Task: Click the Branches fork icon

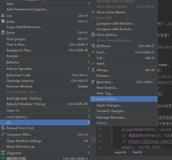Action: [93, 82]
